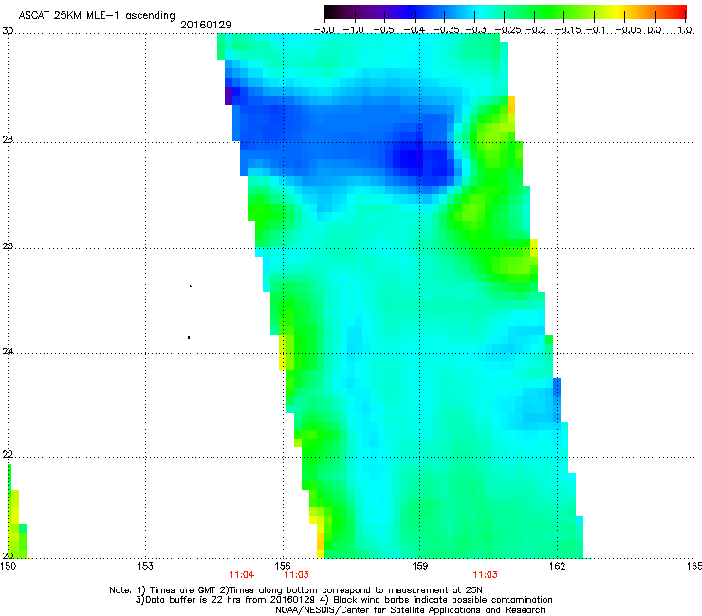Click the 11:03 time stamp nearest 162
702x616 pixels.
click(486, 575)
